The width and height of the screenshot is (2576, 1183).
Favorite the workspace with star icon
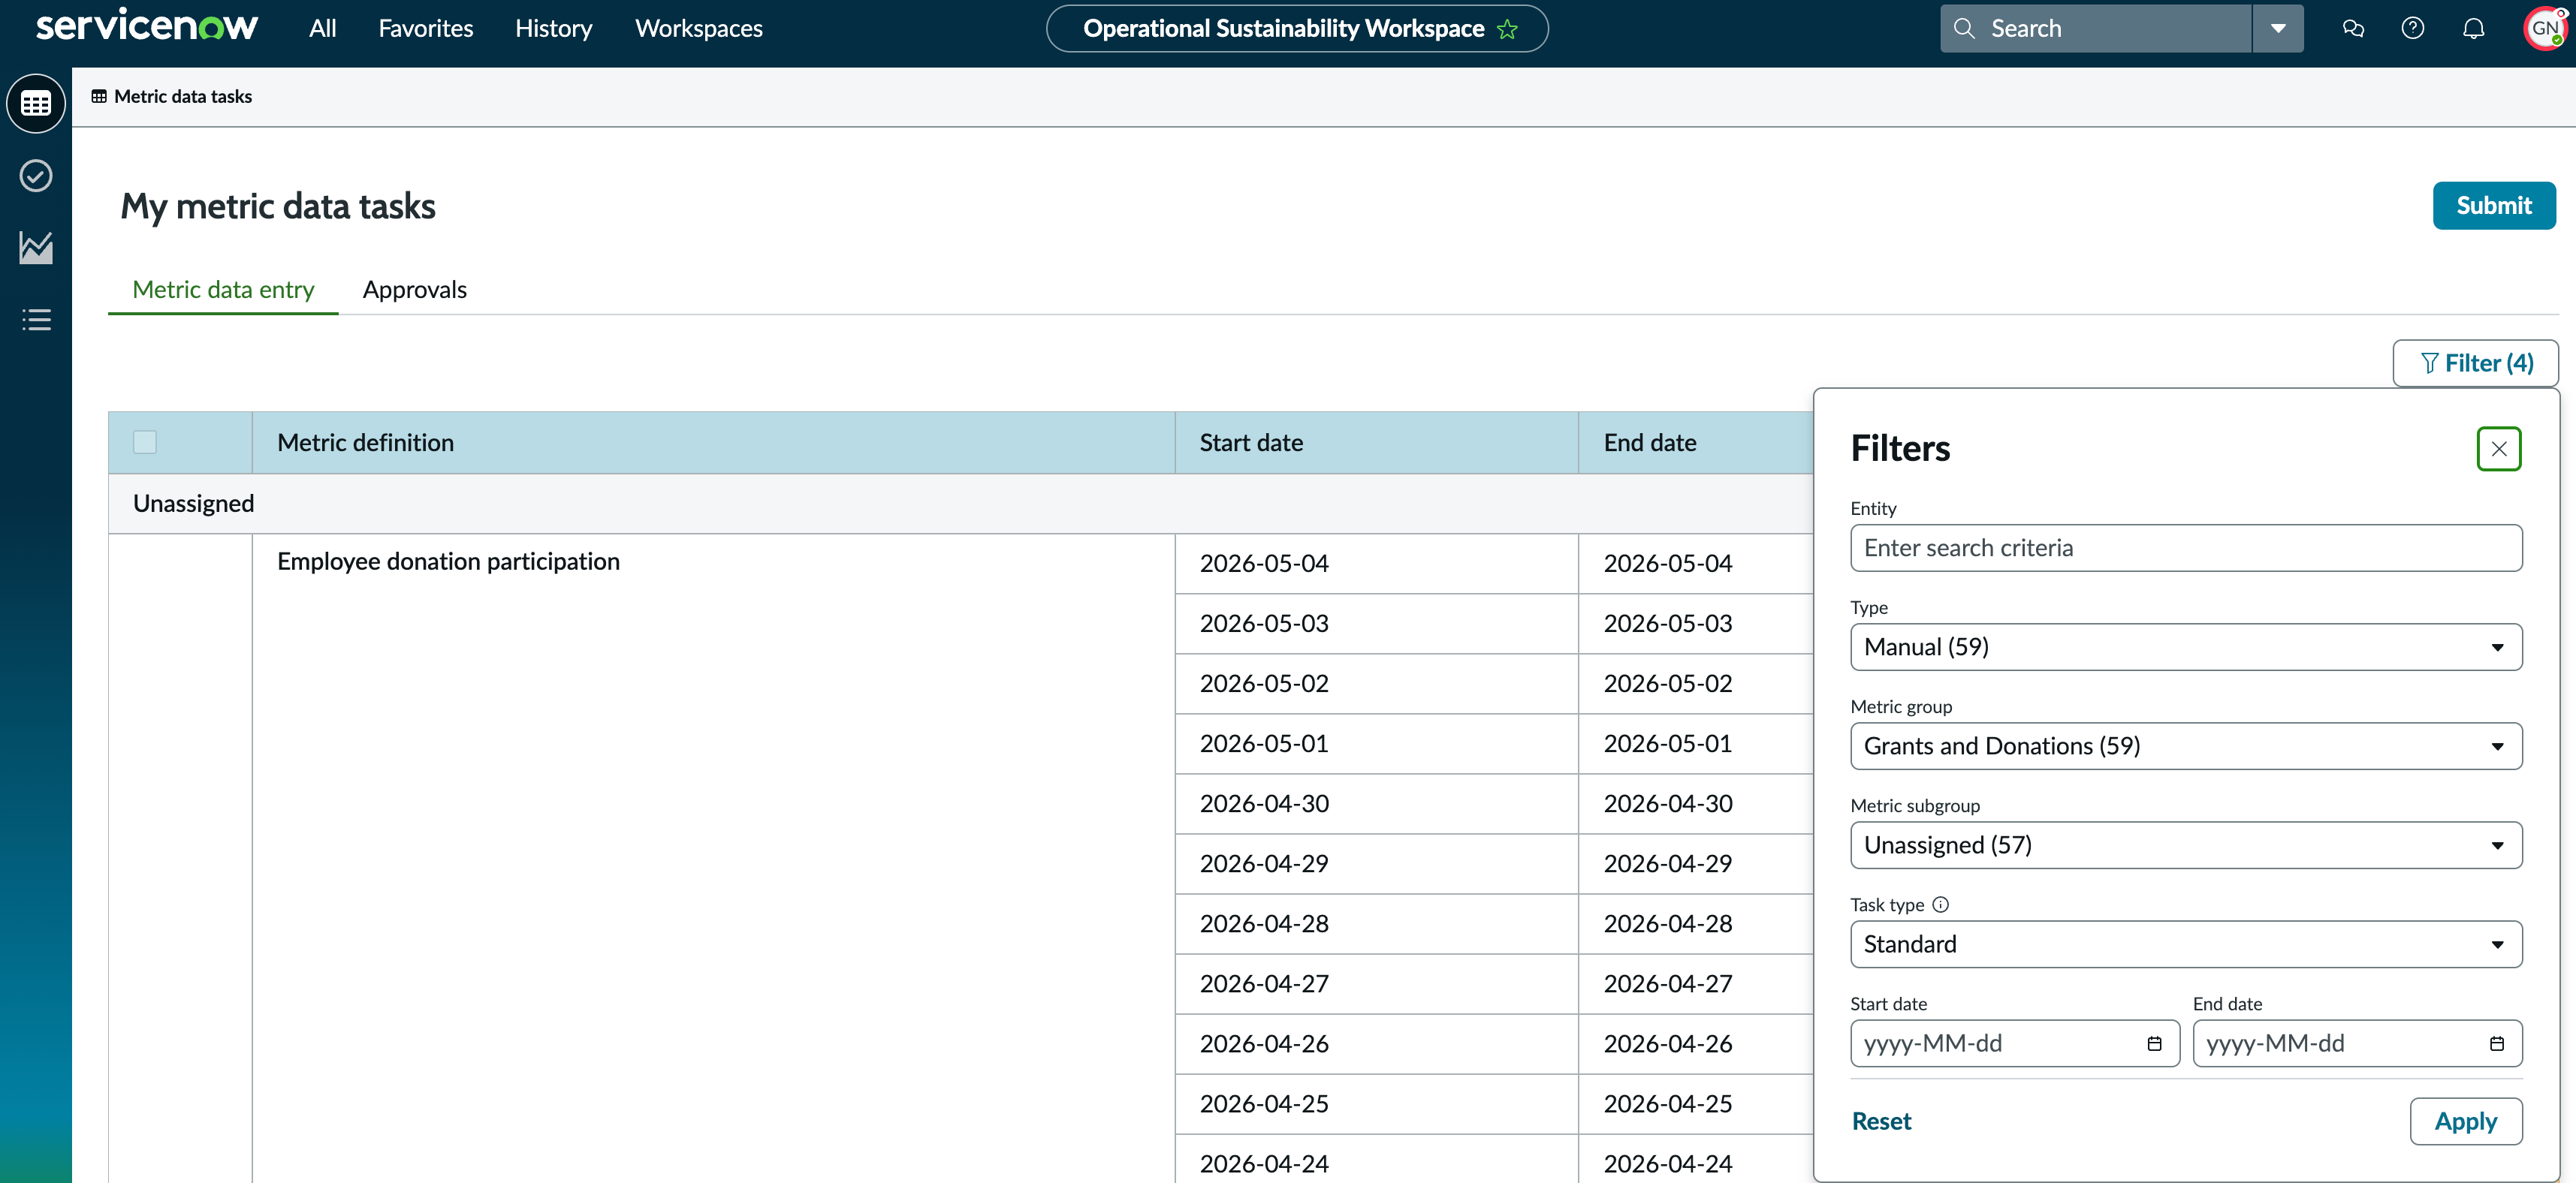coord(1507,29)
